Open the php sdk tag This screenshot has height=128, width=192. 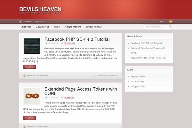tap(114, 76)
